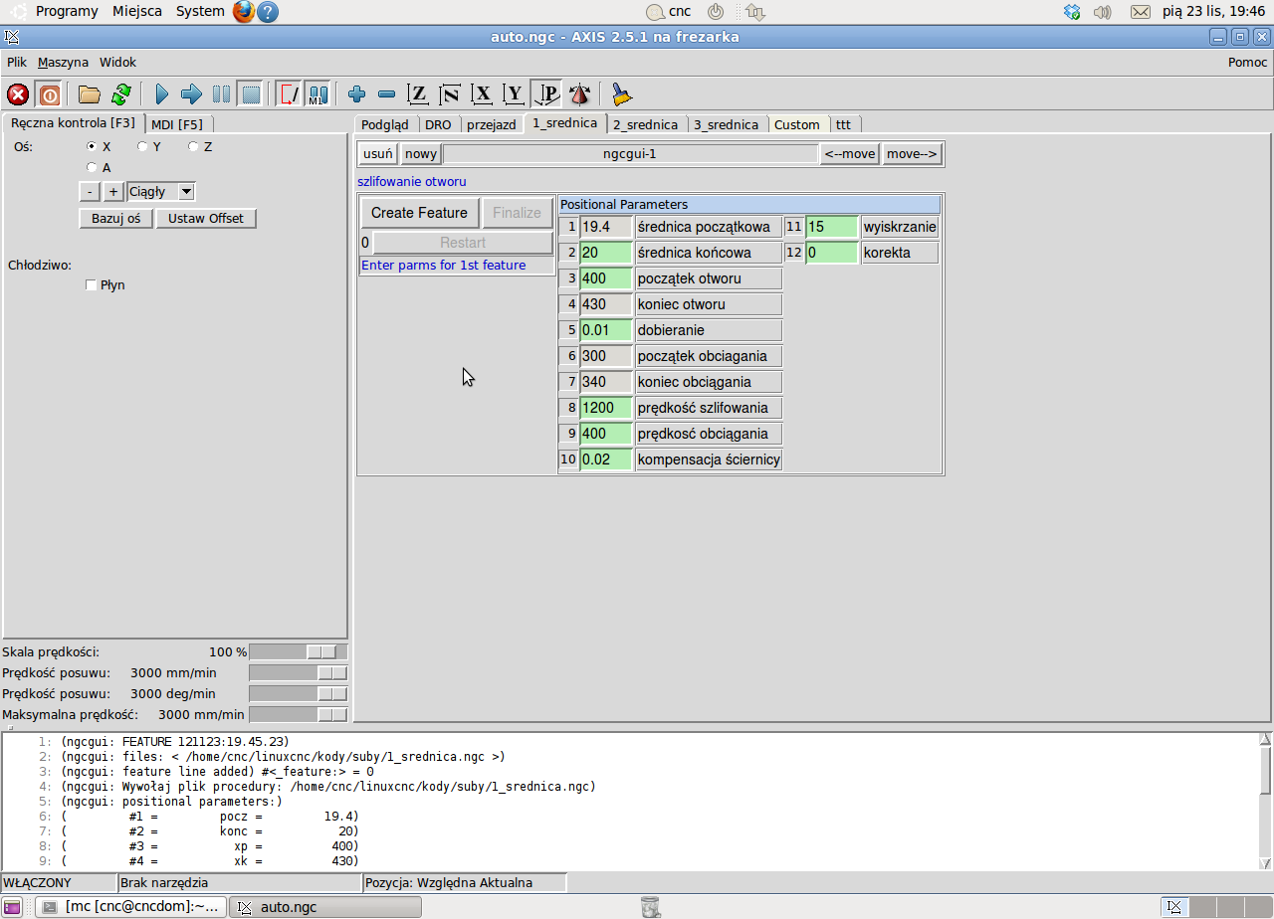Open Programy menu in top panel
Image resolution: width=1274 pixels, height=919 pixels.
pos(66,12)
